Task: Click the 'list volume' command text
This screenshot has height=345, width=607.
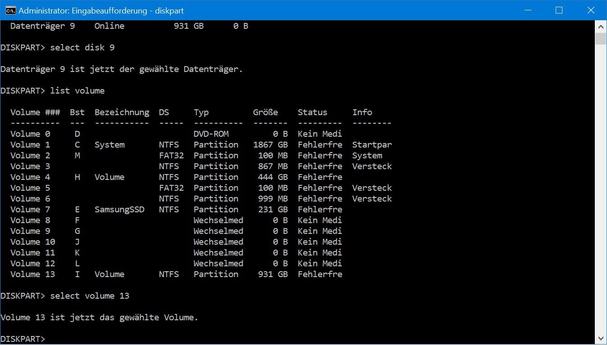Action: pos(77,90)
